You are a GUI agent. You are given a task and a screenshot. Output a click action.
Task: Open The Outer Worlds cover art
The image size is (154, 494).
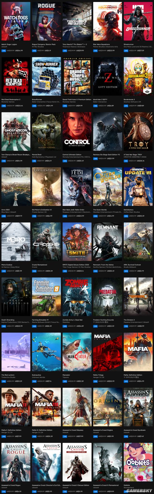108,187
